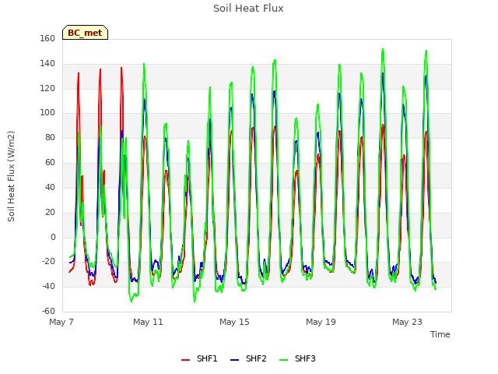Click the Soil Heat Flux (W/m2) axis title
This screenshot has width=498, height=374.
click(11, 176)
